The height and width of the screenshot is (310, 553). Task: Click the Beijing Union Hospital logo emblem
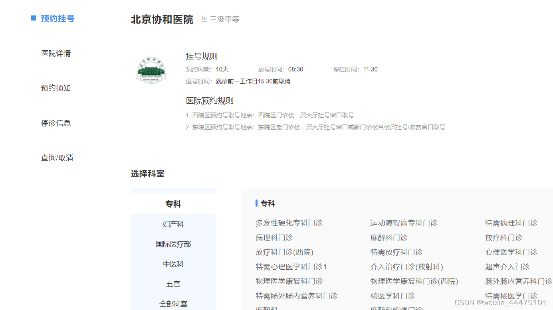coord(151,69)
